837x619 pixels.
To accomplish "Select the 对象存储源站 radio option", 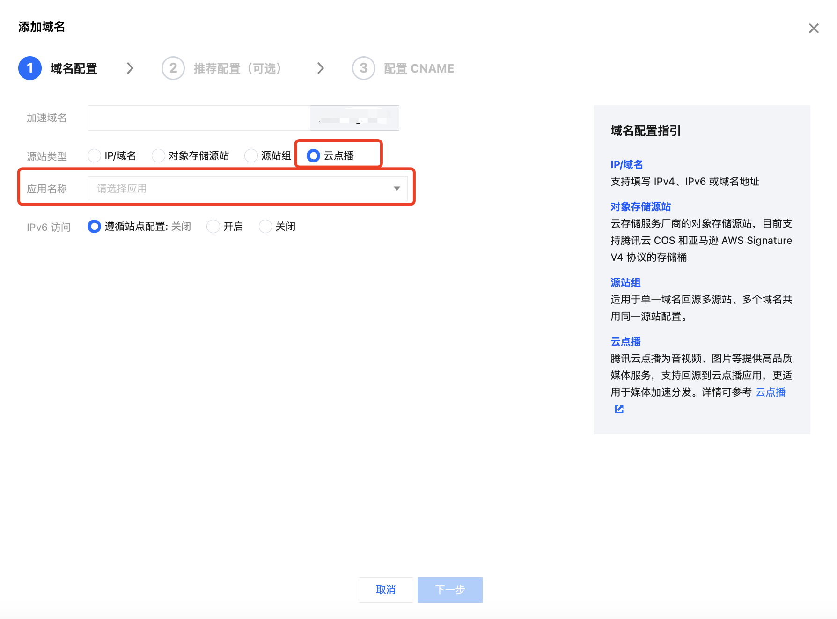I will click(158, 155).
